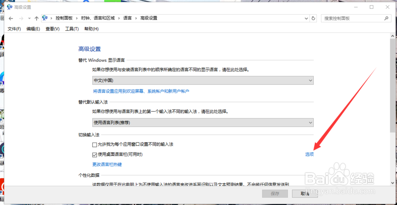Go up one level with up arrow
The height and width of the screenshot is (205, 397).
tap(37, 18)
